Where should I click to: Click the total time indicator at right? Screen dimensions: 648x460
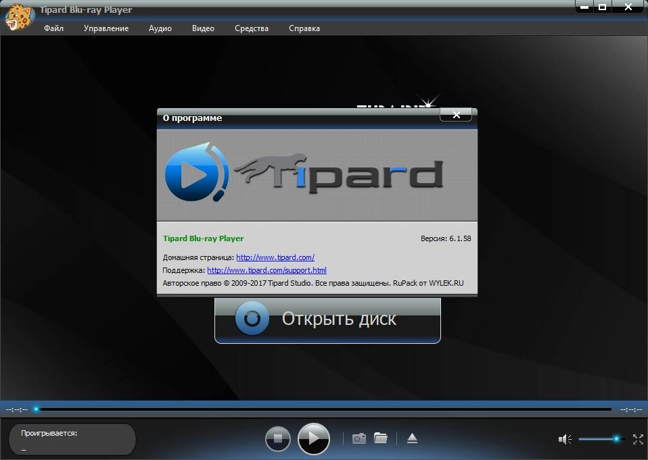[630, 409]
